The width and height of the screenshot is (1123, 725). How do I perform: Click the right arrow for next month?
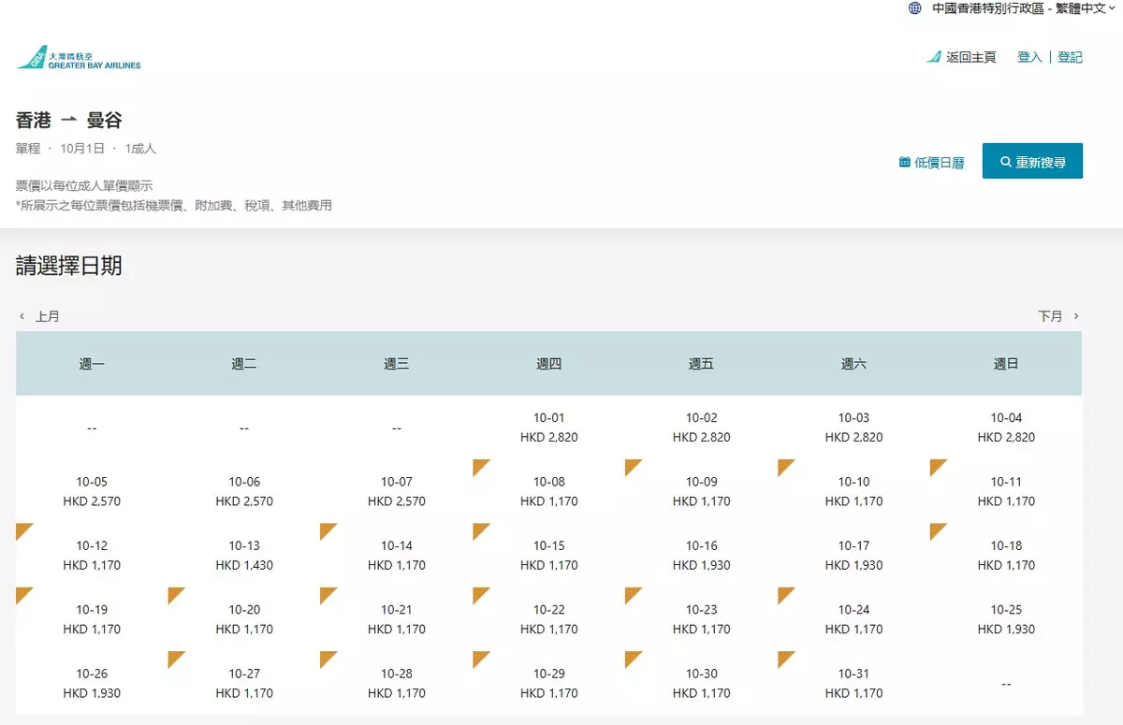(x=1076, y=316)
